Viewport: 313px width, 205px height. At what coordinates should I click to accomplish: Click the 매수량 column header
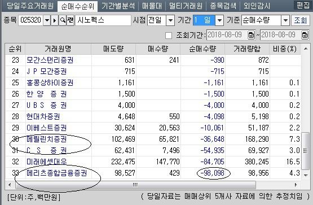(x=158, y=49)
